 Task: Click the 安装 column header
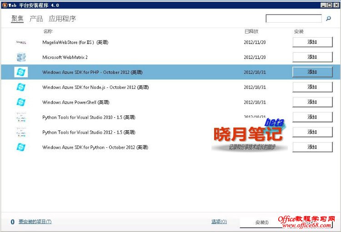[299, 31]
